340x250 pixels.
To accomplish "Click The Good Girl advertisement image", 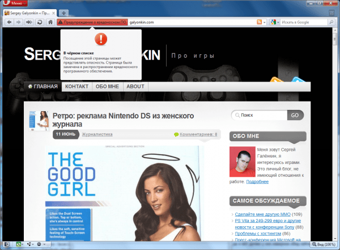I will pyautogui.click(x=125, y=193).
